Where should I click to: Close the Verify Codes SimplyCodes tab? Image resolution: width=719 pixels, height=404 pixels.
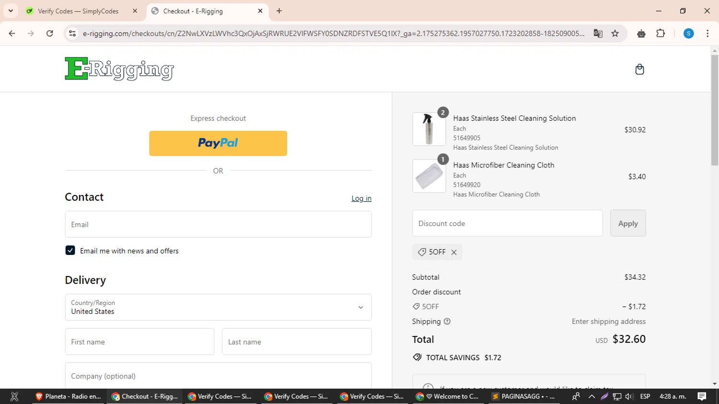[135, 11]
